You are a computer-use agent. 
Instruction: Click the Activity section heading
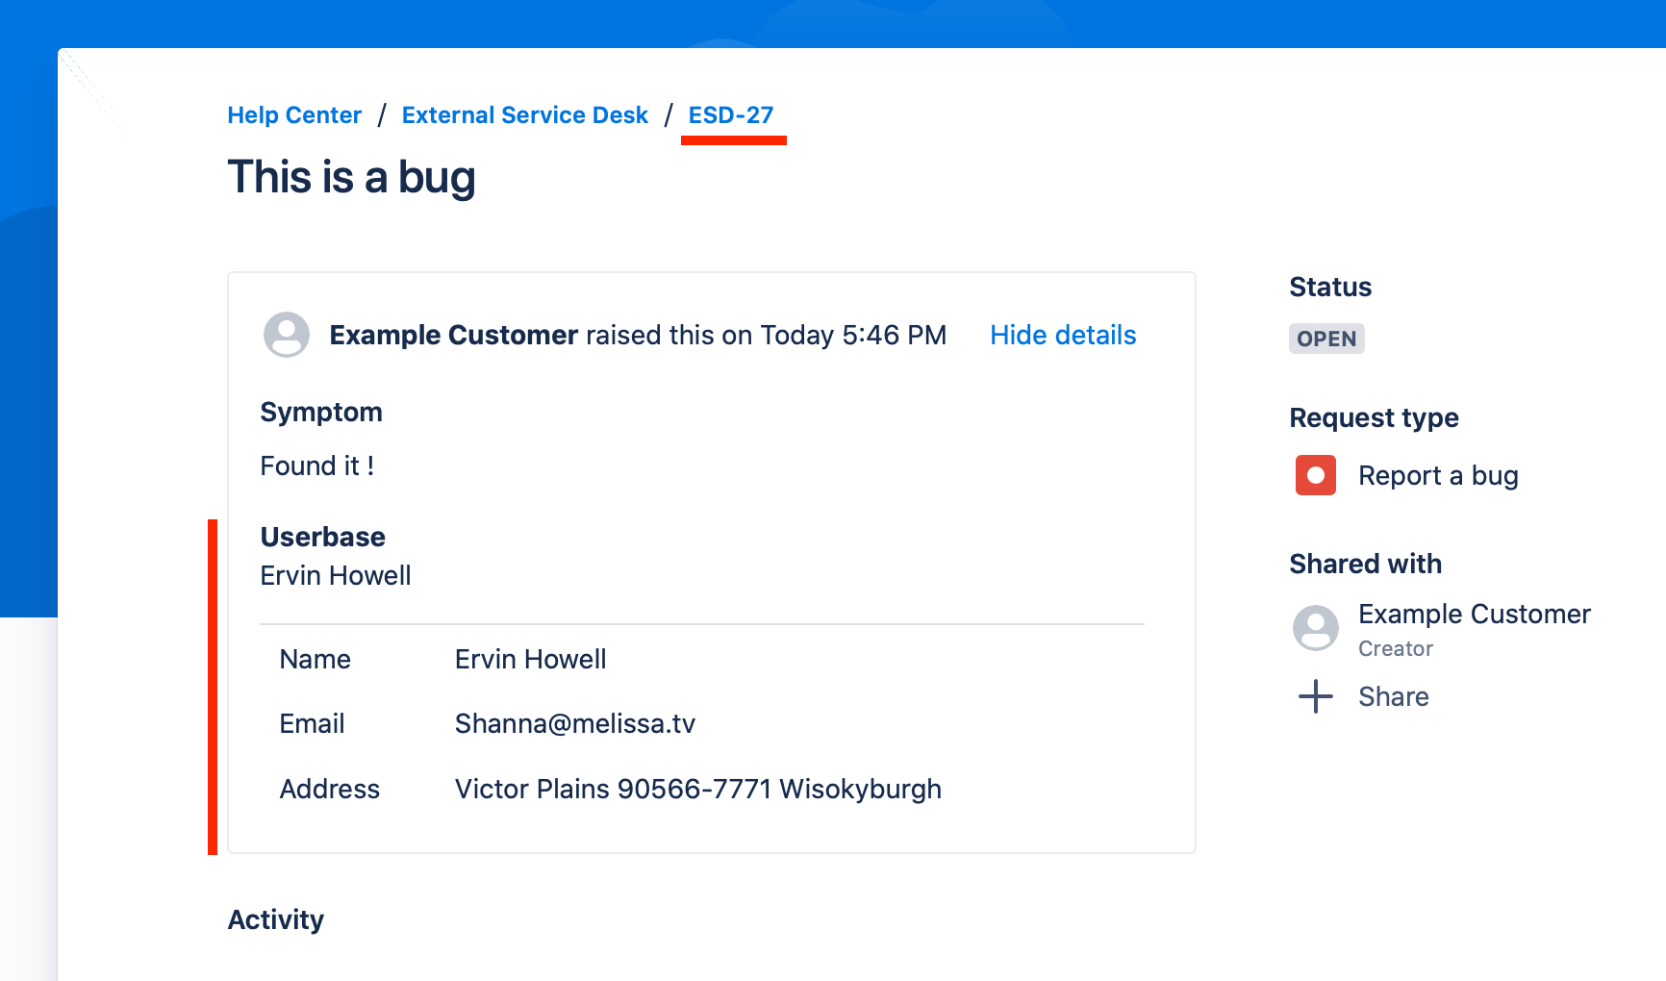pyautogui.click(x=275, y=919)
